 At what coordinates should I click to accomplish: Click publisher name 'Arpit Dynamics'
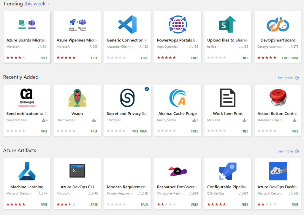[x=167, y=47]
